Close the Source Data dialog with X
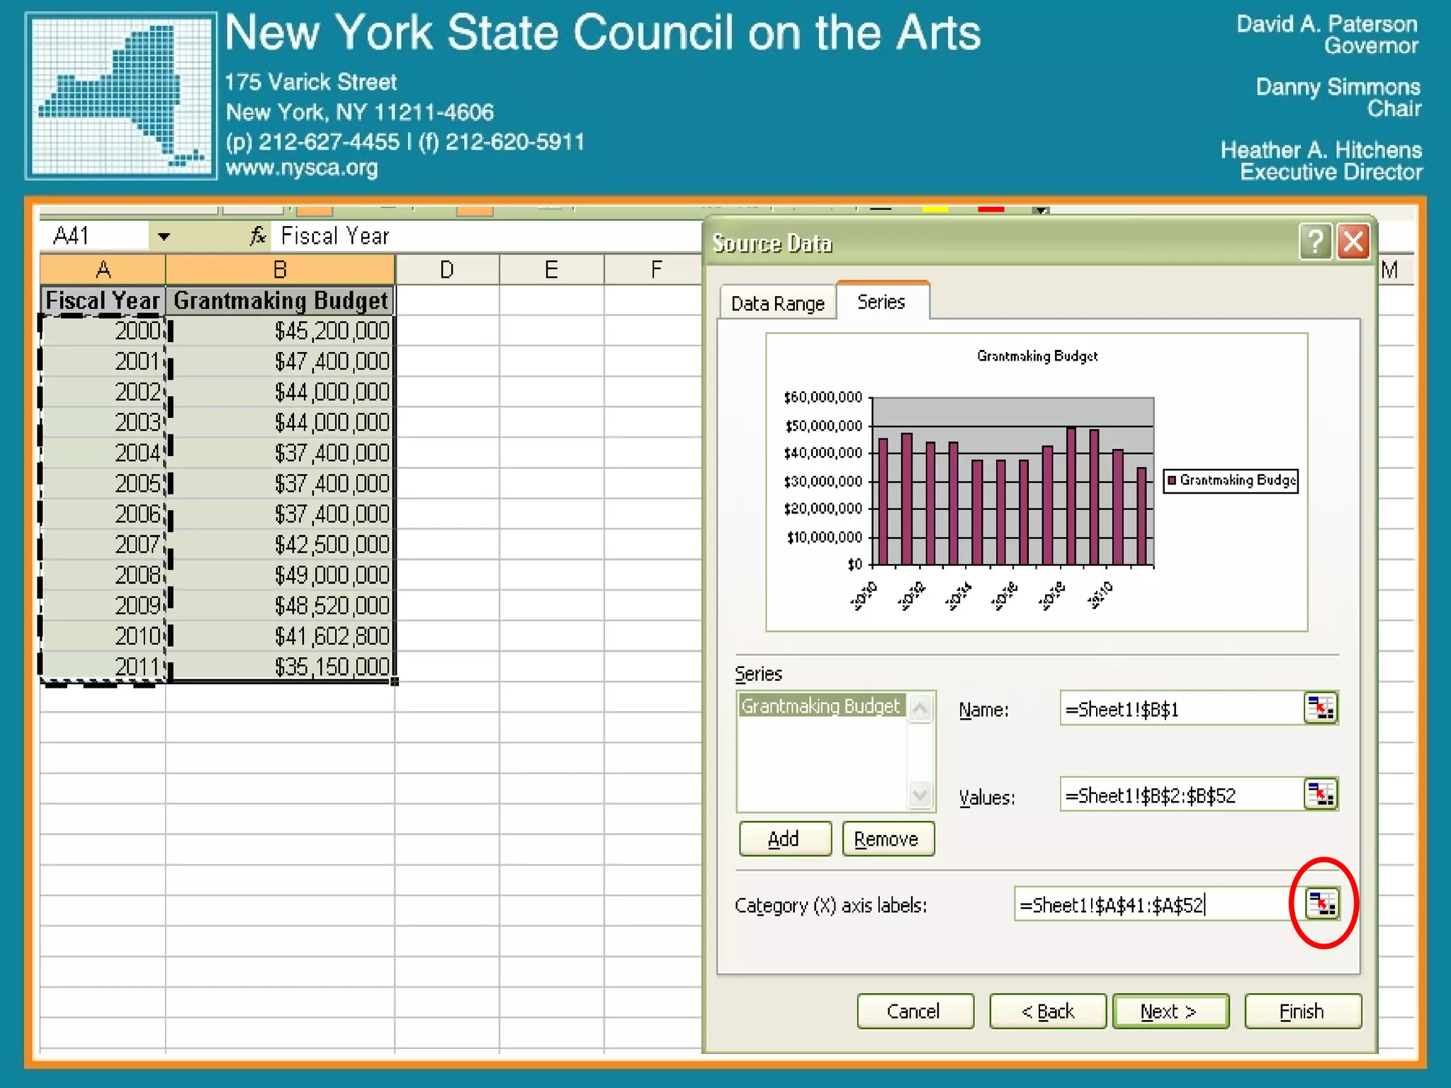 click(1353, 242)
